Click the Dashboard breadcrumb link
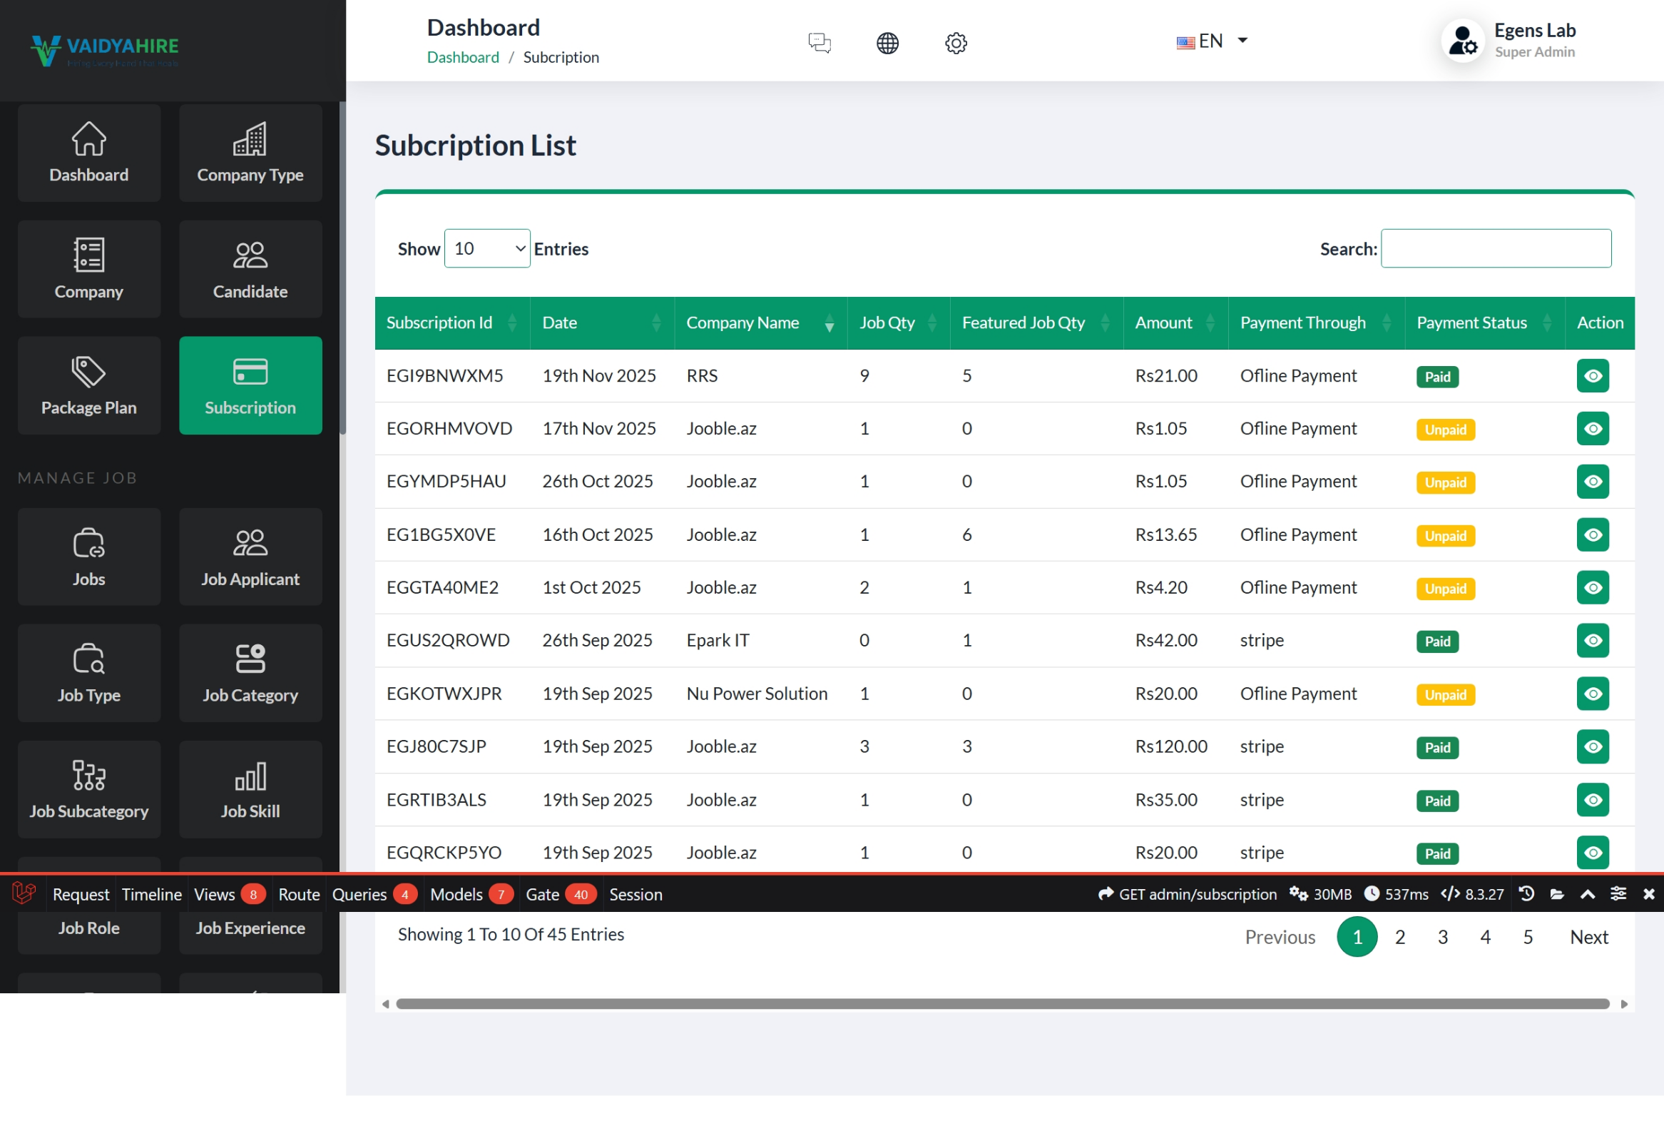This screenshot has width=1664, height=1131. pos(463,57)
